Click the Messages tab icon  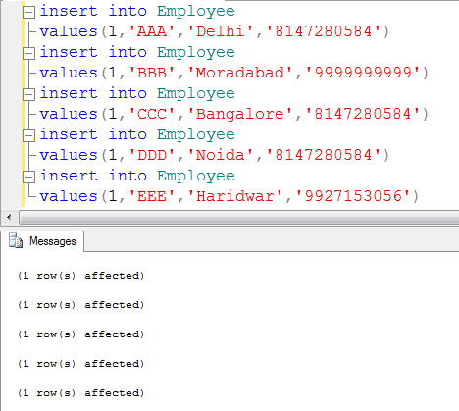tap(16, 241)
